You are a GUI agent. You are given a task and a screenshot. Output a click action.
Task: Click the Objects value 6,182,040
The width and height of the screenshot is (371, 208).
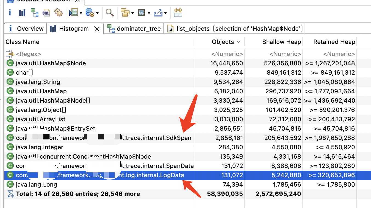point(228,91)
